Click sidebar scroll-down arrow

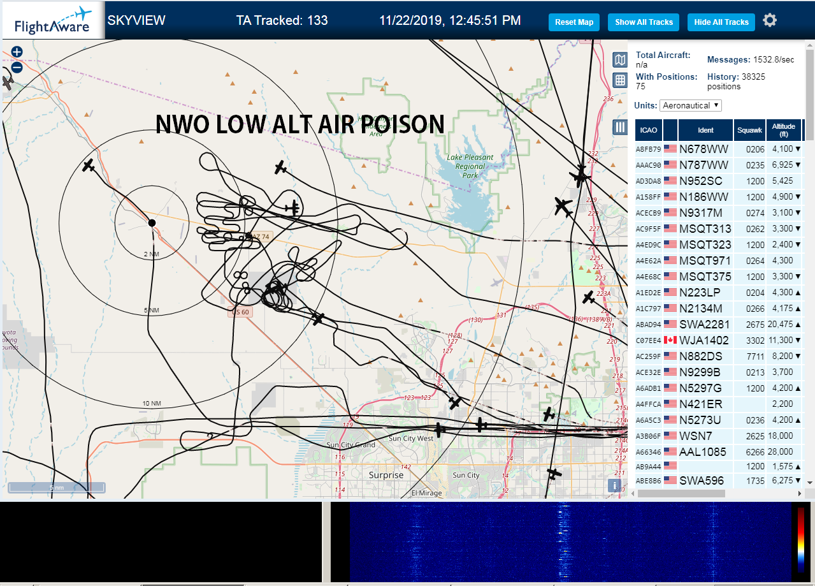[x=810, y=482]
